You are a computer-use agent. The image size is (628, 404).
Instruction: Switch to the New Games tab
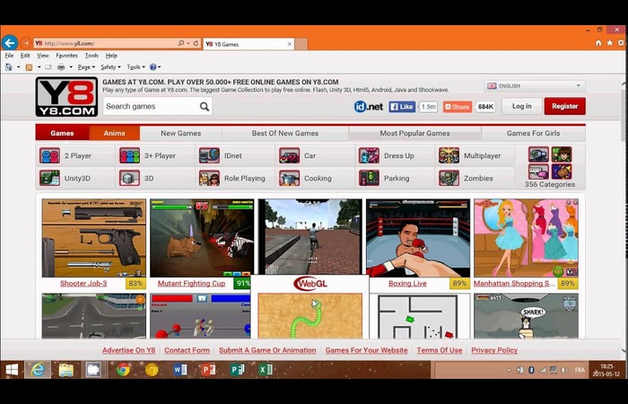point(180,133)
